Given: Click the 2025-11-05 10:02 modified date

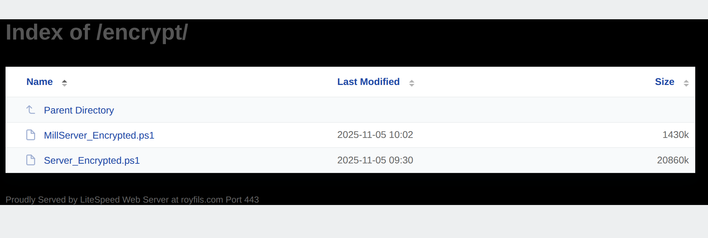Looking at the screenshot, I should (x=375, y=135).
